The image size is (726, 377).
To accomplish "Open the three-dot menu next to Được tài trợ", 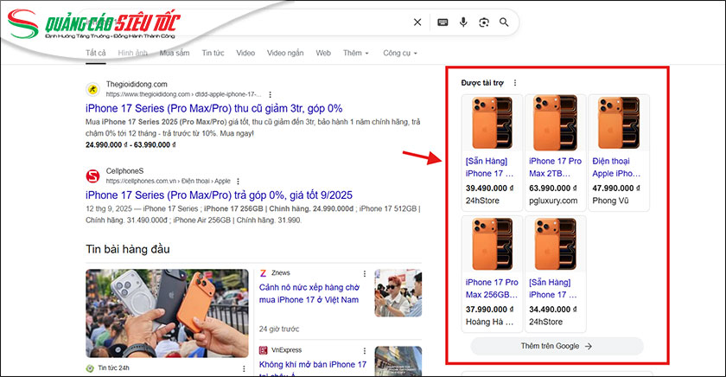I will click(515, 83).
